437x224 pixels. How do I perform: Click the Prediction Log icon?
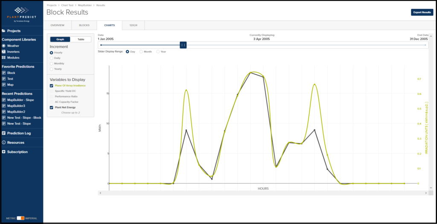click(x=3, y=133)
